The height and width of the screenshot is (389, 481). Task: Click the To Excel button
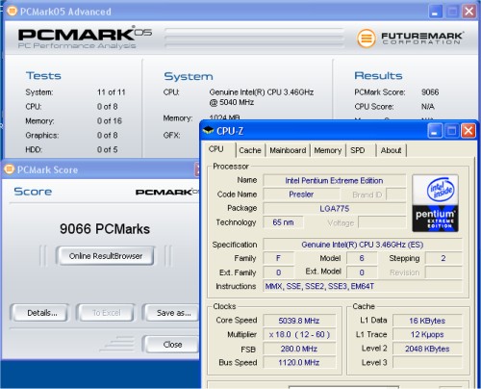(107, 313)
